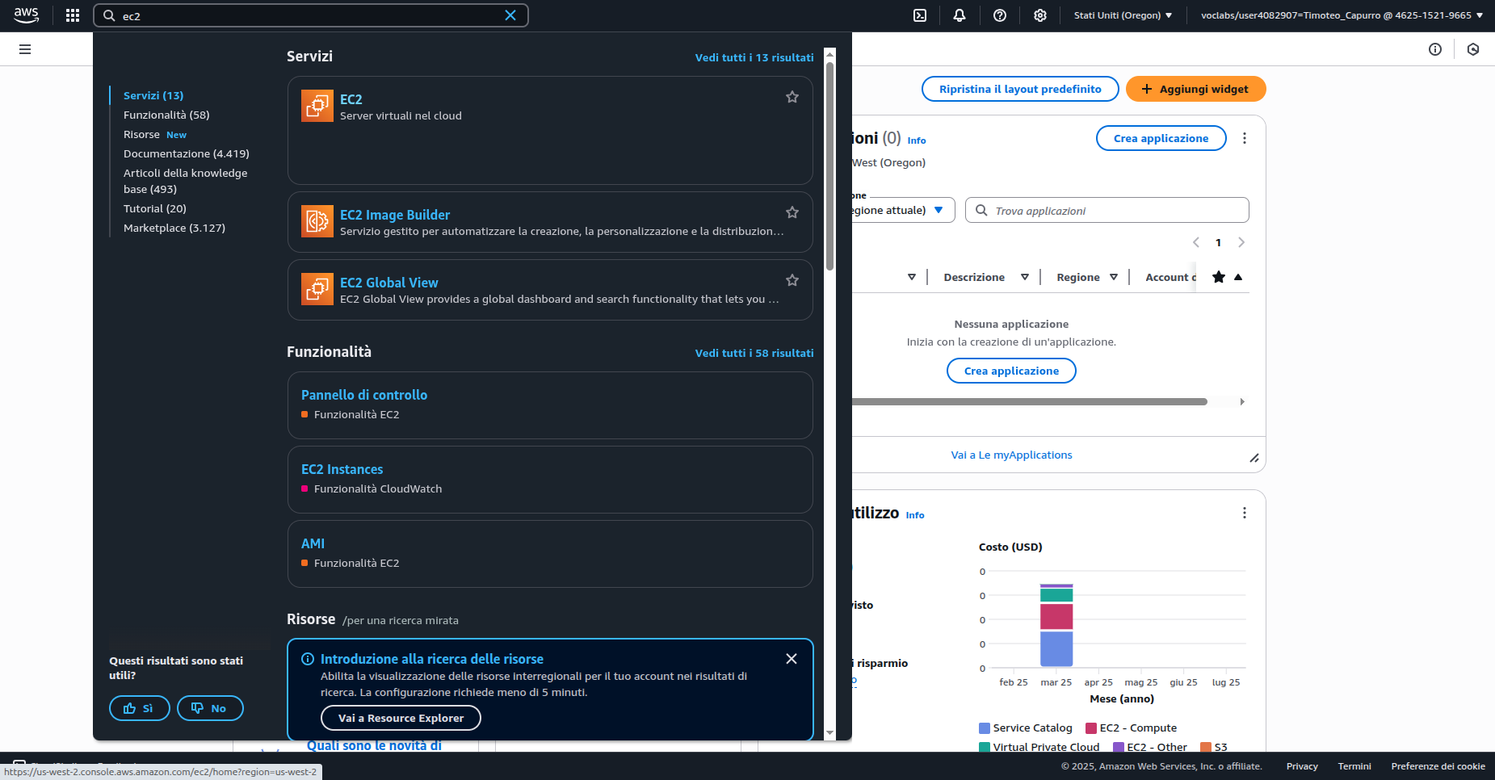Click Vedi tutti i 13 risultati
Viewport: 1495px width, 780px height.
click(754, 57)
